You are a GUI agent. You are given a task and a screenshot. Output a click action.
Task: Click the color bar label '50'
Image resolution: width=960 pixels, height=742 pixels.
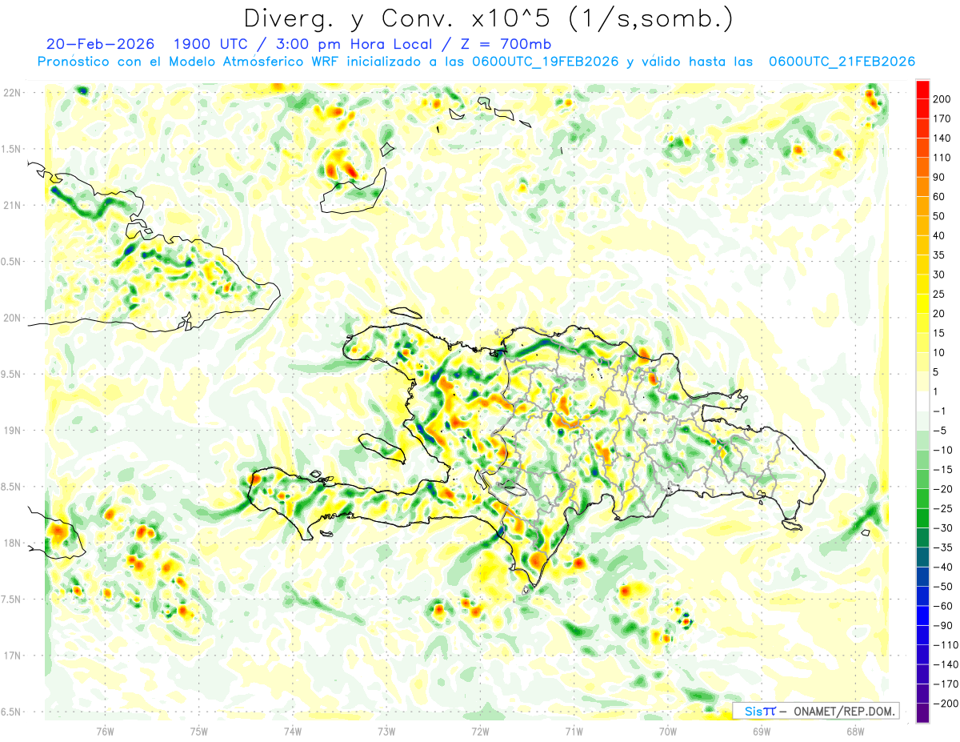pyautogui.click(x=940, y=216)
